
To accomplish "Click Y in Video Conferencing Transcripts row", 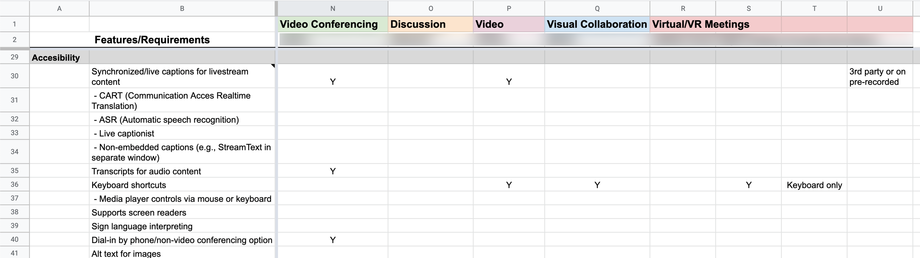I will (332, 171).
